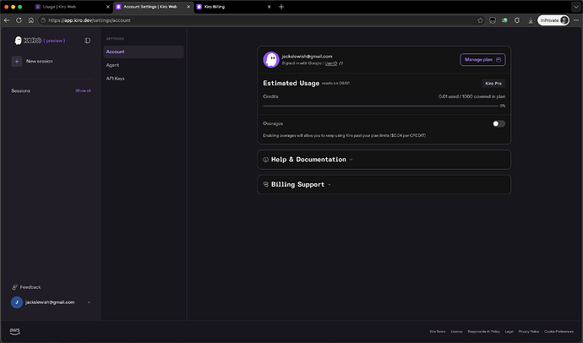
Task: Open the tab list dropdown arrow
Action: pyautogui.click(x=575, y=7)
